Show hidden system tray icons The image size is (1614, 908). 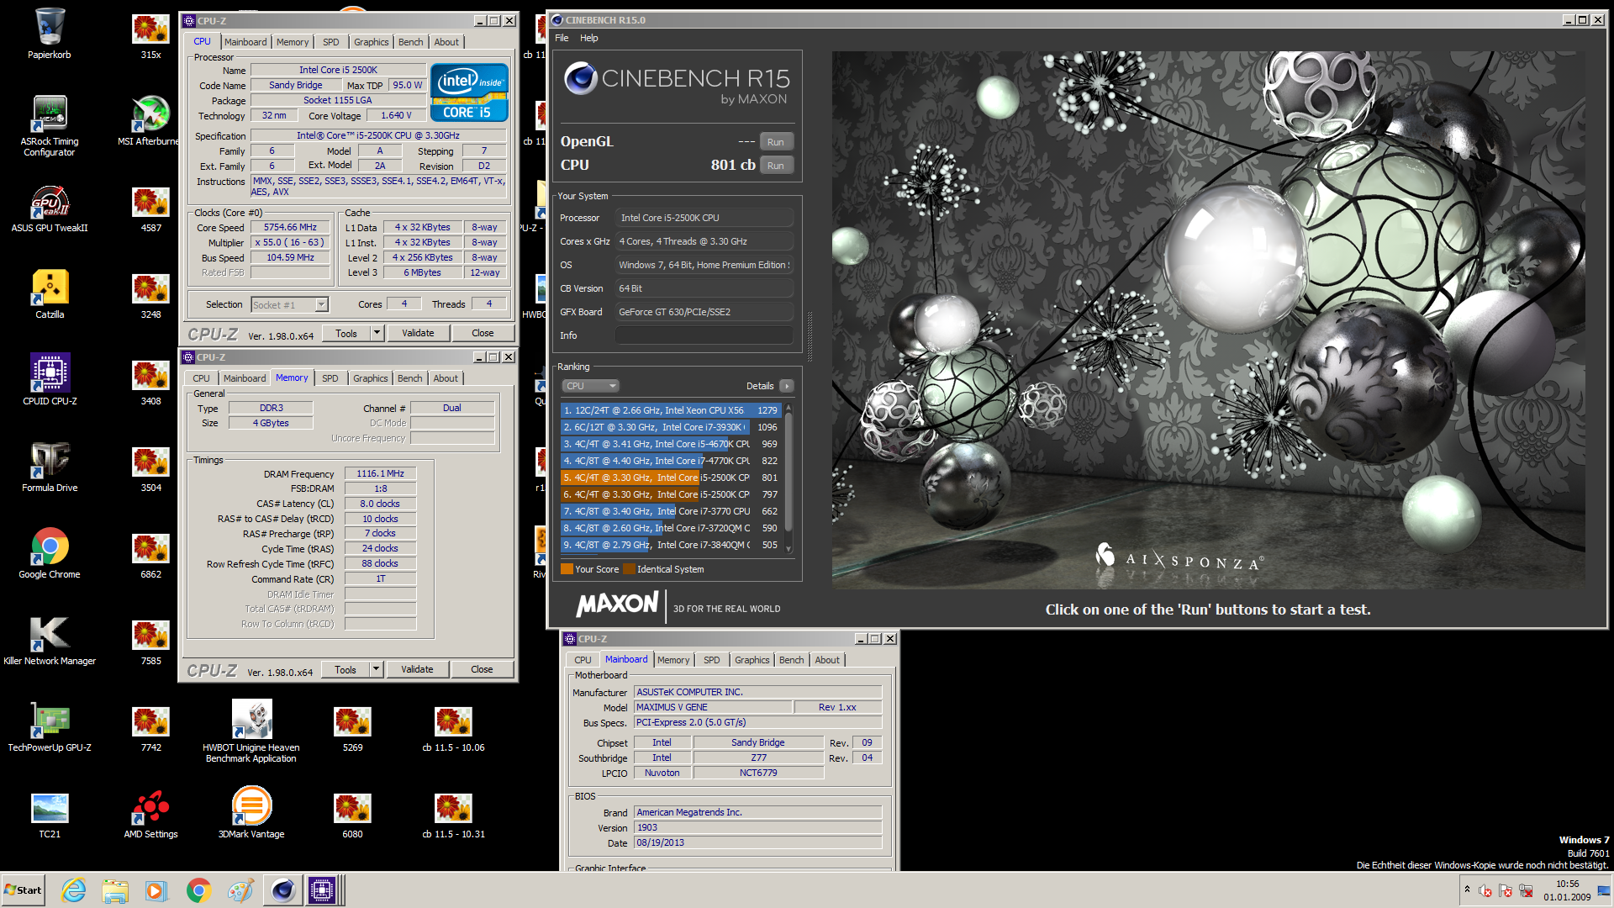[1467, 890]
